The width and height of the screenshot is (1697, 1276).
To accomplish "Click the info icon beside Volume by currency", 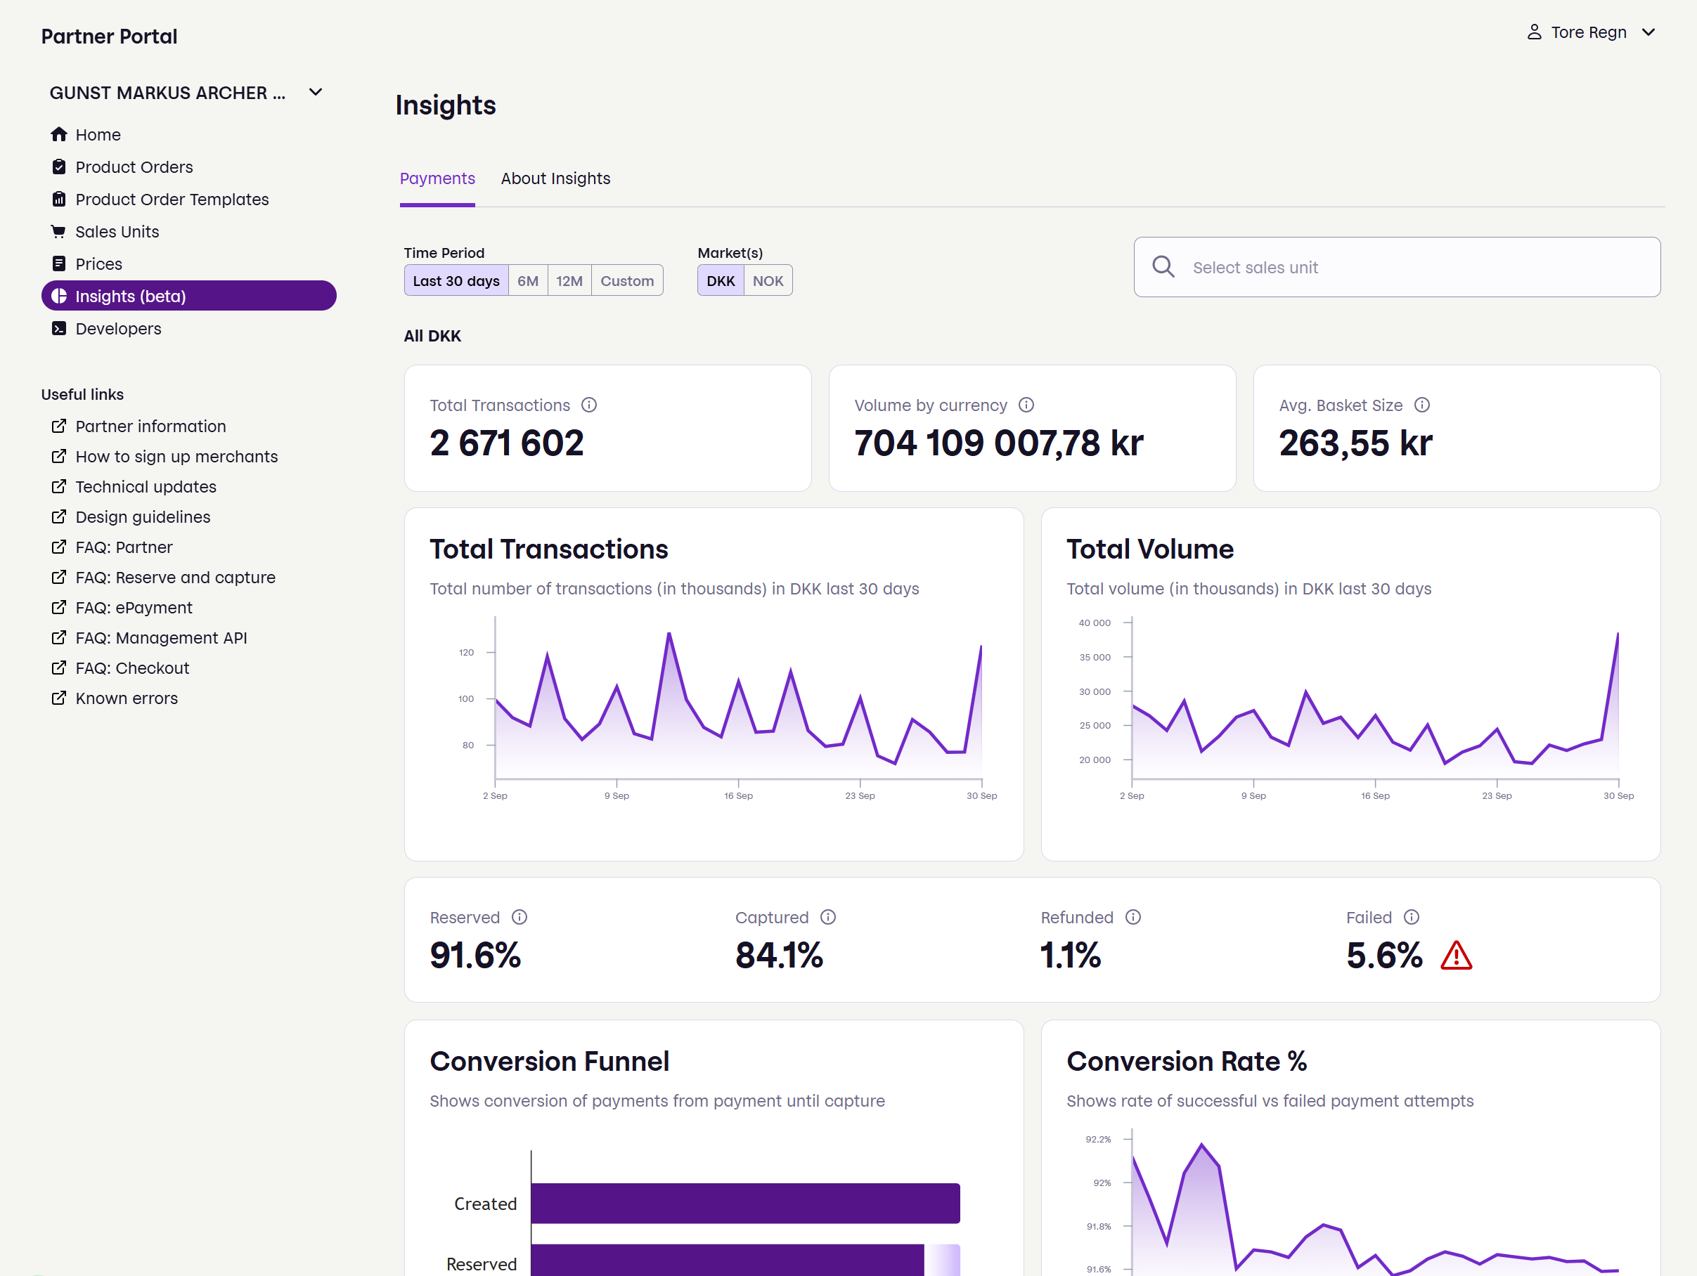I will click(1026, 405).
